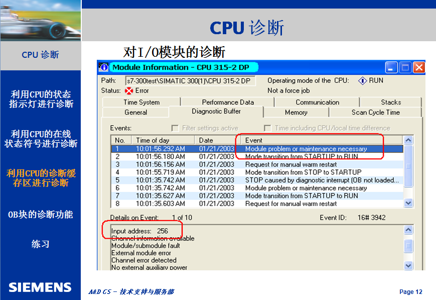
Task: Click the Event ID value 16# 3942
Action: coord(371,218)
